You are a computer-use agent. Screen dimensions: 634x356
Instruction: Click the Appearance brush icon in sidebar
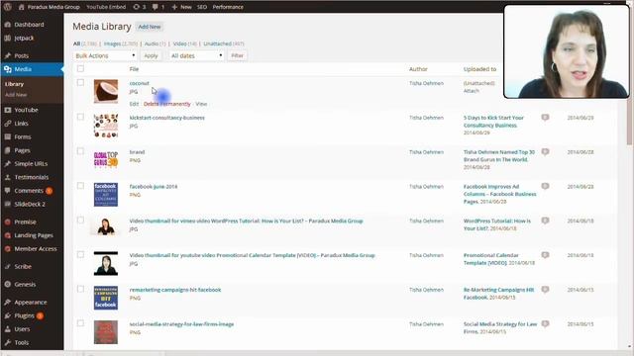click(x=8, y=303)
